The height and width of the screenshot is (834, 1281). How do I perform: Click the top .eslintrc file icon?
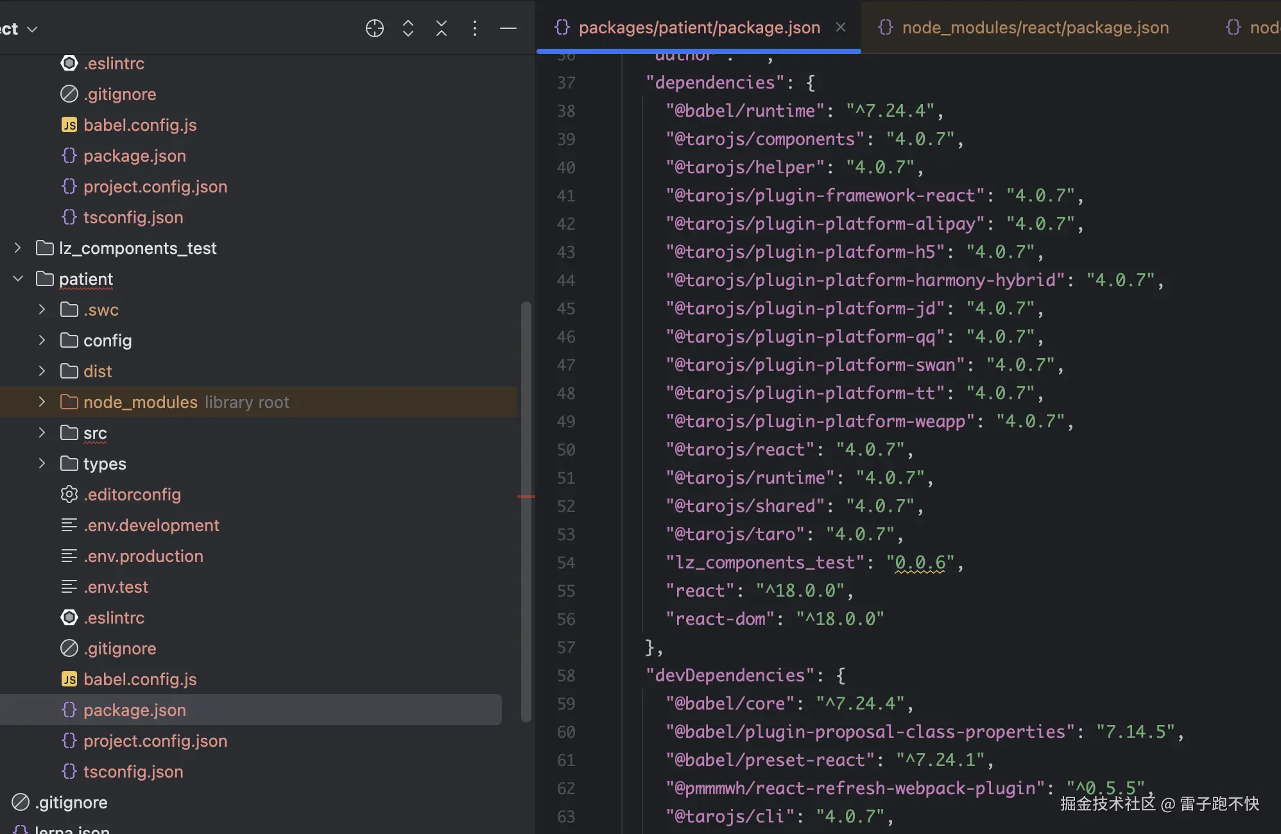(x=69, y=64)
